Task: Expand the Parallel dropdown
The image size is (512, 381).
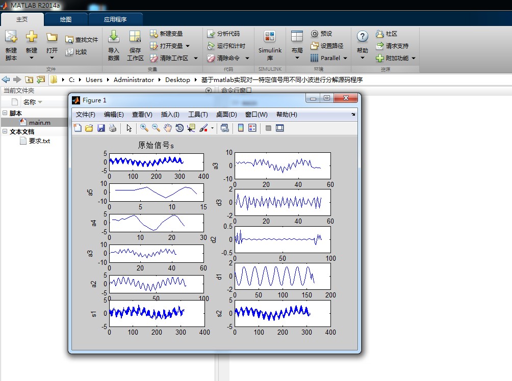Action: (345, 58)
